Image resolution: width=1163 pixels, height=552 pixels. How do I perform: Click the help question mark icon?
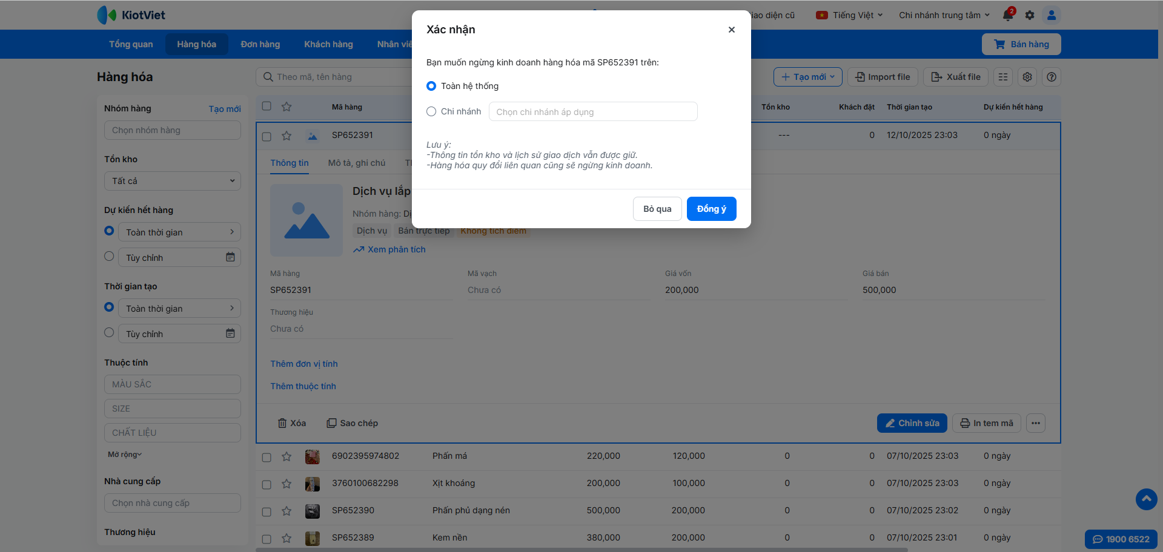pyautogui.click(x=1052, y=77)
